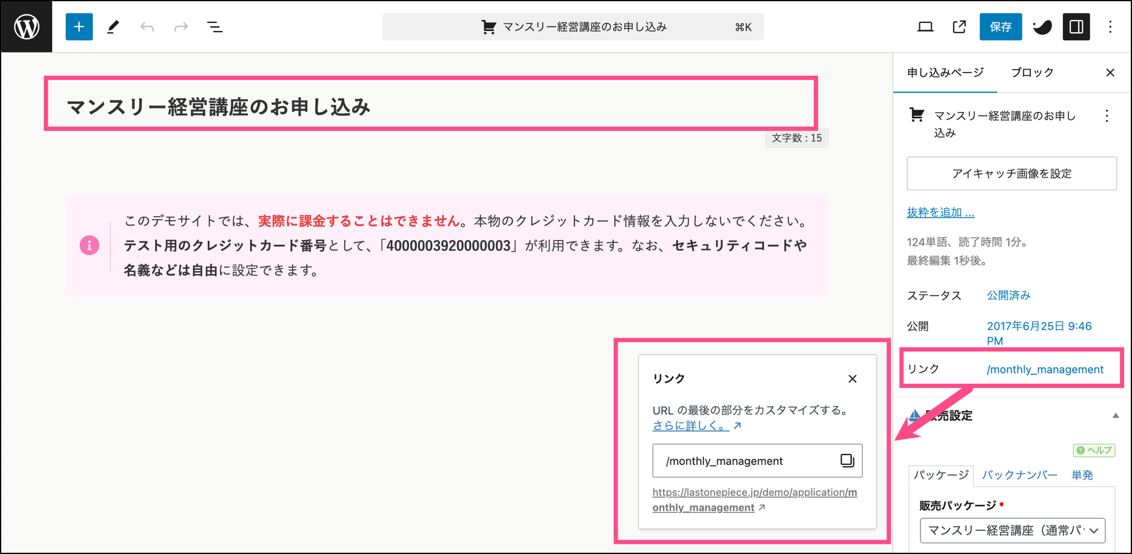Click the dark bird plugin icon
This screenshot has height=554, width=1132.
(1042, 27)
